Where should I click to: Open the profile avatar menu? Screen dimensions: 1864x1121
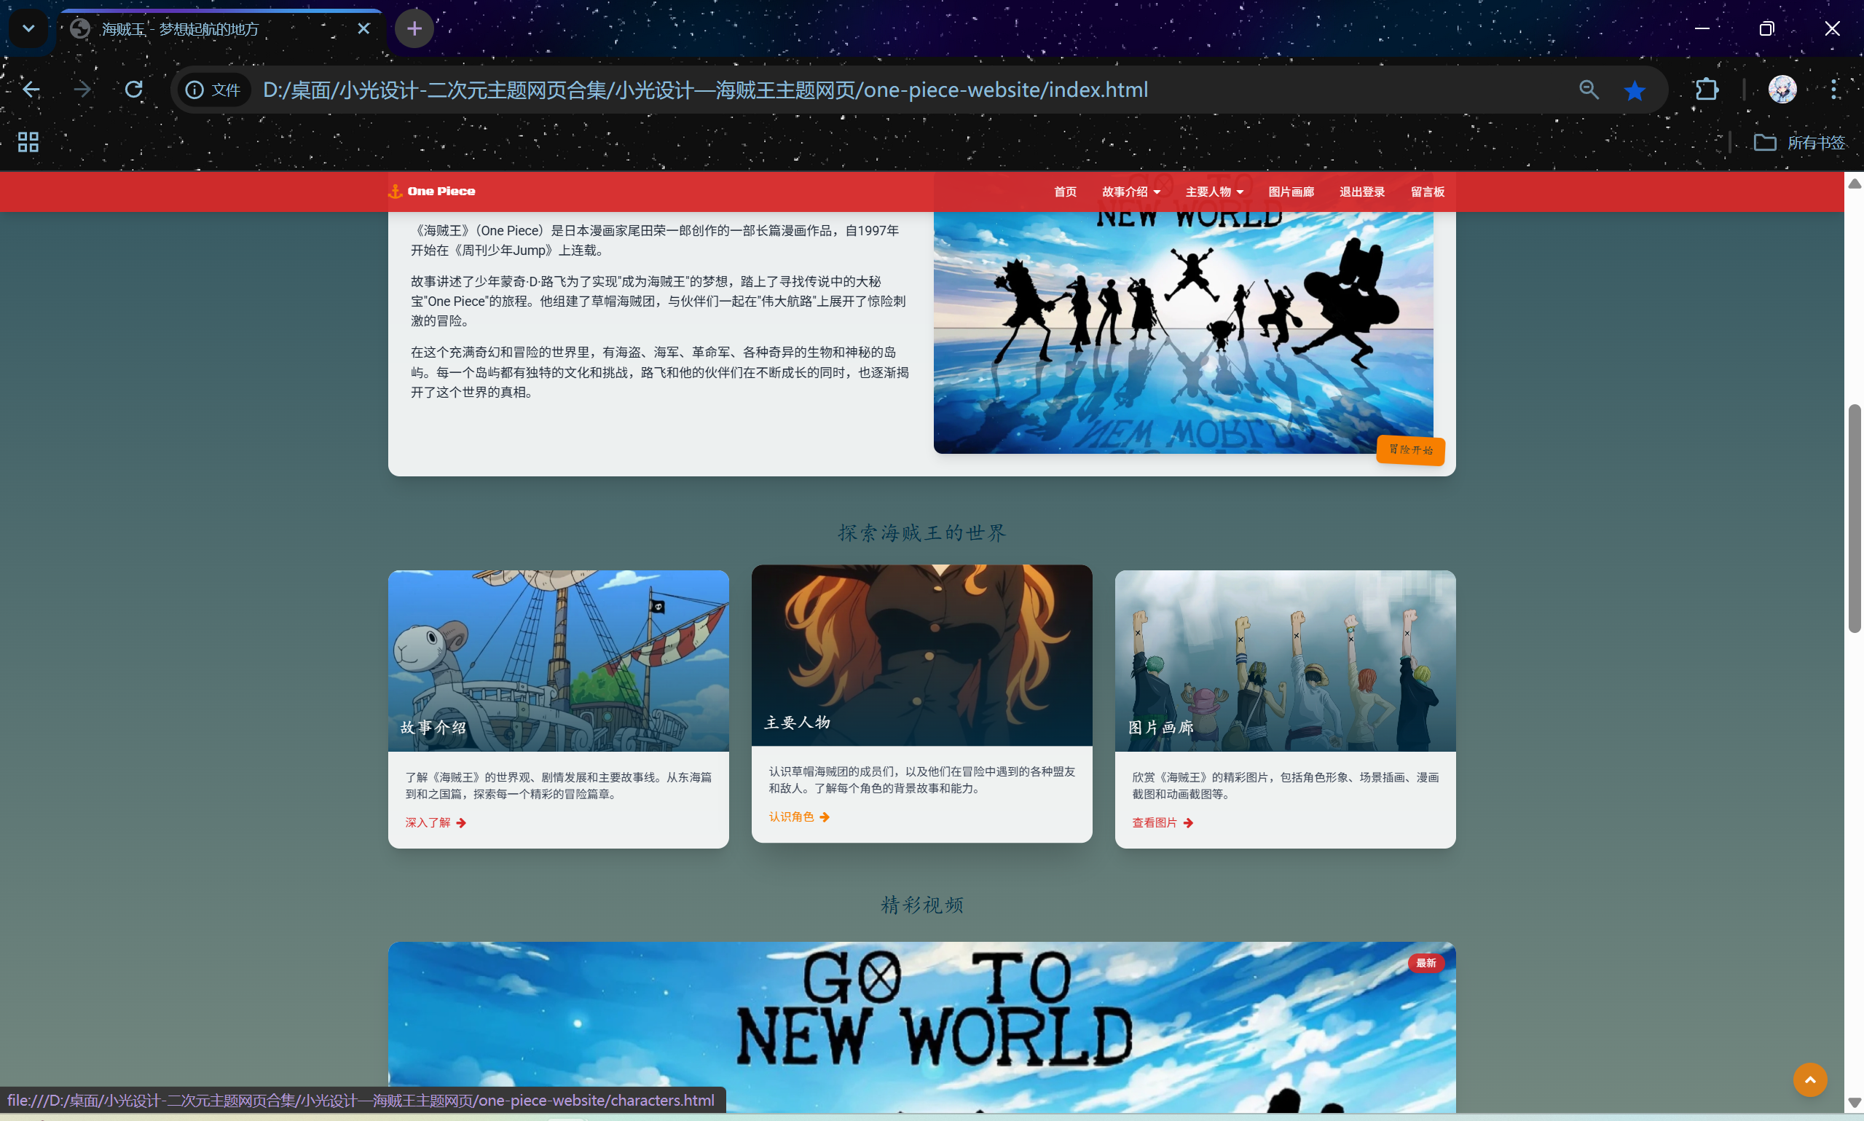point(1782,90)
